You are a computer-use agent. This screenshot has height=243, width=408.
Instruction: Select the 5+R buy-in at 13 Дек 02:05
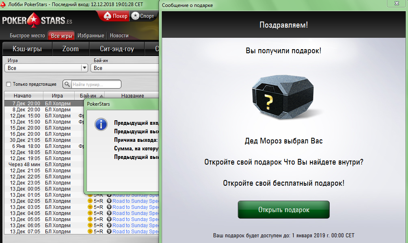tap(98, 201)
